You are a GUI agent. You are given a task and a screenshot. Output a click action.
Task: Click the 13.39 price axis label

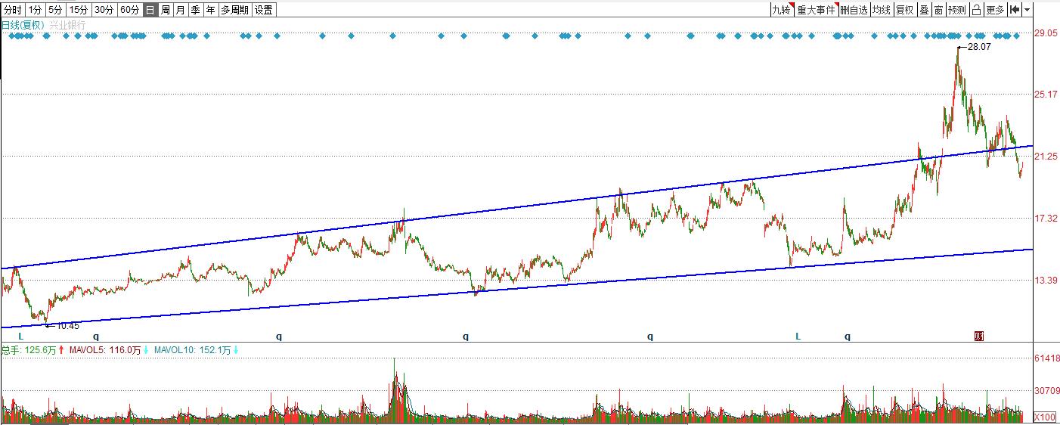coord(1046,280)
